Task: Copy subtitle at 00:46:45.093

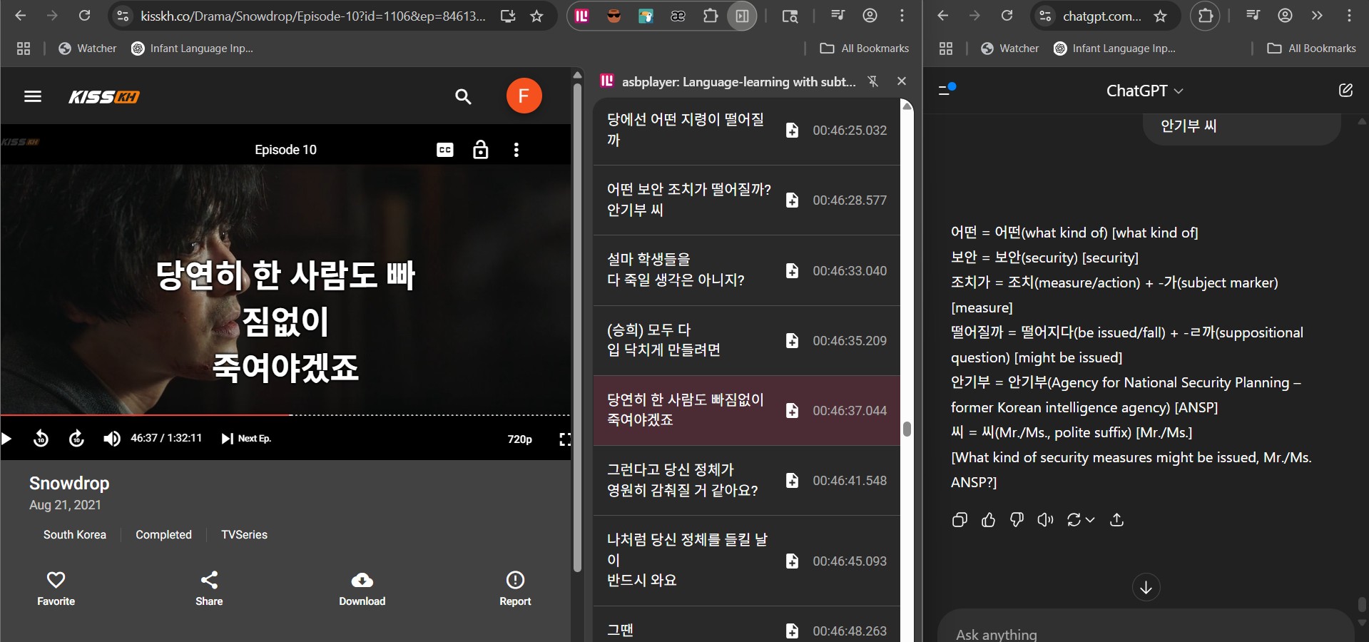Action: pyautogui.click(x=792, y=561)
